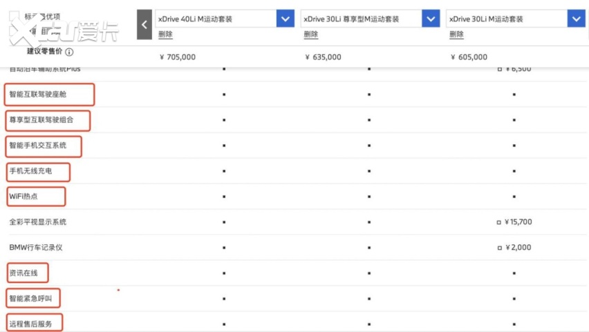Select the WiFi热点 feature label
Screen dimensions: 589x332
point(24,196)
